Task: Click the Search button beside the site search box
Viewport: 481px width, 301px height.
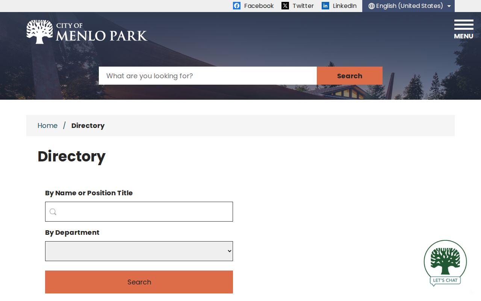Action: point(349,76)
